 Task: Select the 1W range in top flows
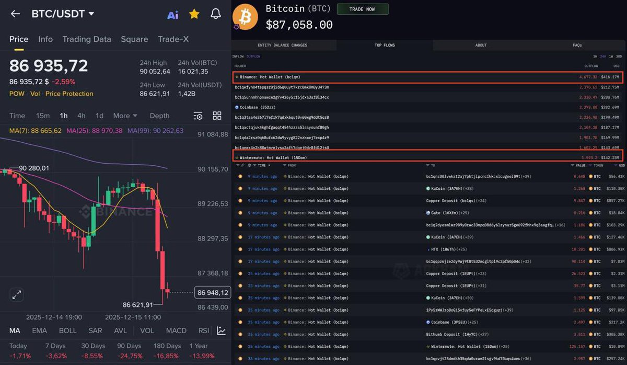click(x=611, y=56)
